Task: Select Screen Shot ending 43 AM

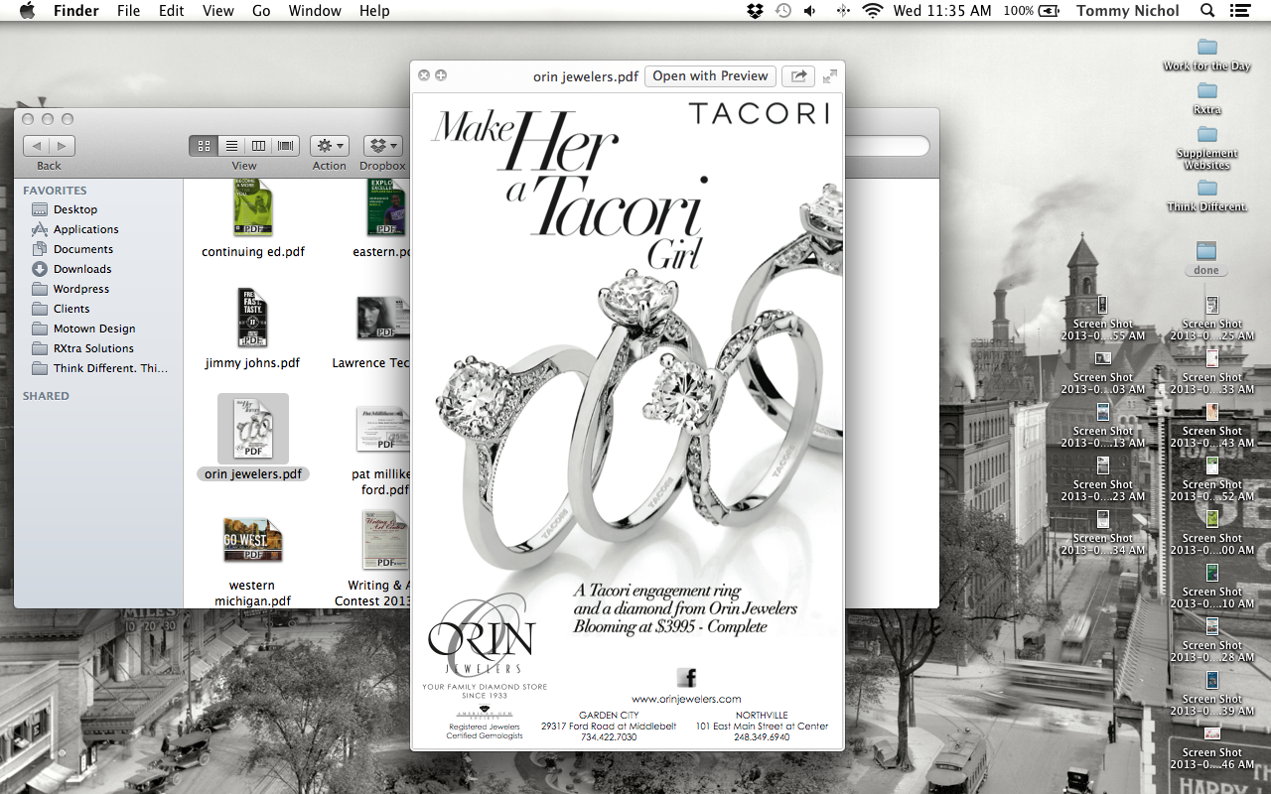Action: pyautogui.click(x=1211, y=412)
